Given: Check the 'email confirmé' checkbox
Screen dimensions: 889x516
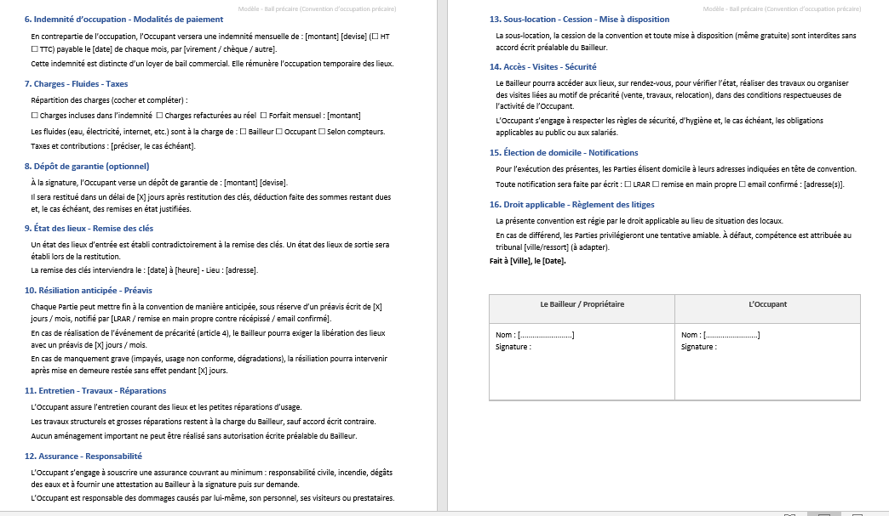Looking at the screenshot, I should click(743, 184).
